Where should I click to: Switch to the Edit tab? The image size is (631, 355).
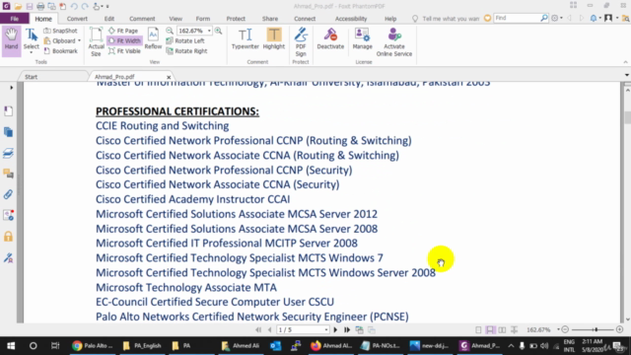click(x=109, y=19)
